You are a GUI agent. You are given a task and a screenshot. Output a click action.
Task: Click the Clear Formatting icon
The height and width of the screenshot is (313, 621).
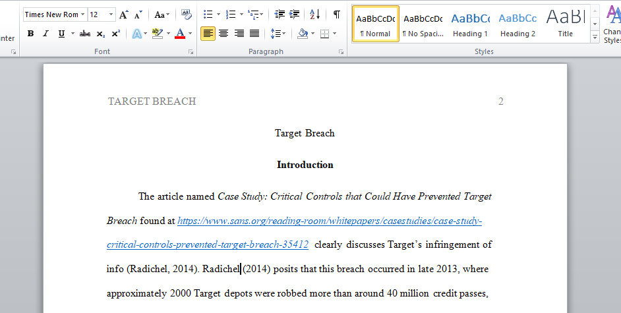(186, 15)
